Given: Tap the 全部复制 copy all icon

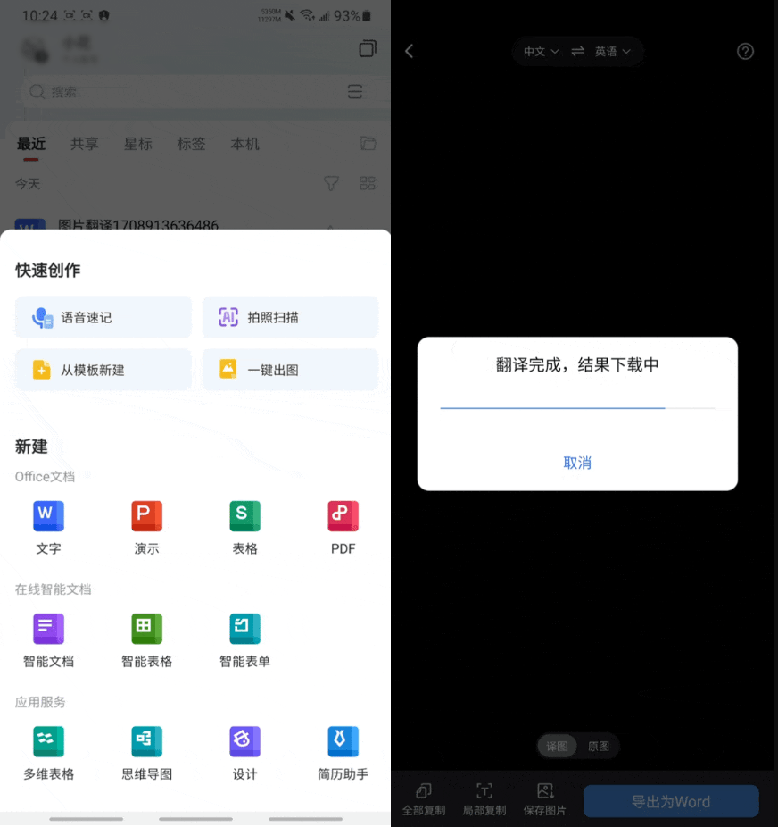Looking at the screenshot, I should 424,798.
